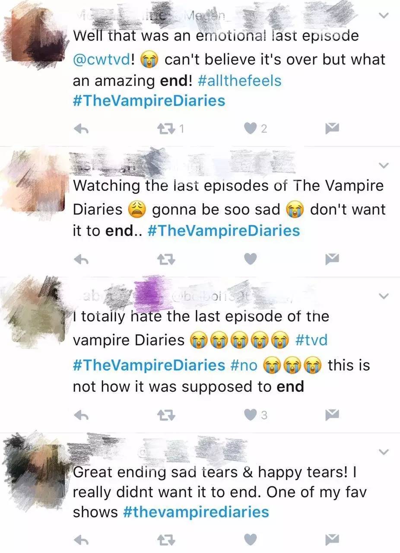Viewport: 400px width, 553px height.
Task: Retweet the 'not how it was supposed to end' tweet
Action: click(165, 415)
